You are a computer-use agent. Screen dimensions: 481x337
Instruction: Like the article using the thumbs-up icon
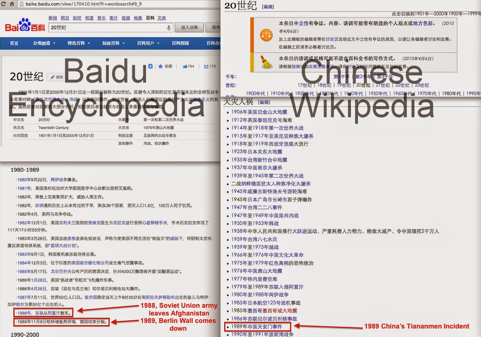pos(185,66)
